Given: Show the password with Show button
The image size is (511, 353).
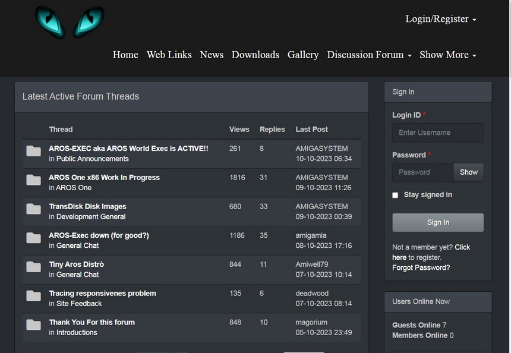Looking at the screenshot, I should click(468, 172).
